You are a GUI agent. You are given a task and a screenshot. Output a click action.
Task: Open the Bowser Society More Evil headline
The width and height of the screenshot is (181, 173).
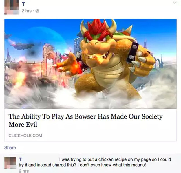tap(85, 121)
